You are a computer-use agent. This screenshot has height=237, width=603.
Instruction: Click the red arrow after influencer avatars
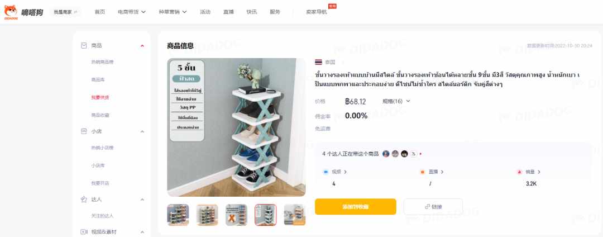[x=421, y=154]
